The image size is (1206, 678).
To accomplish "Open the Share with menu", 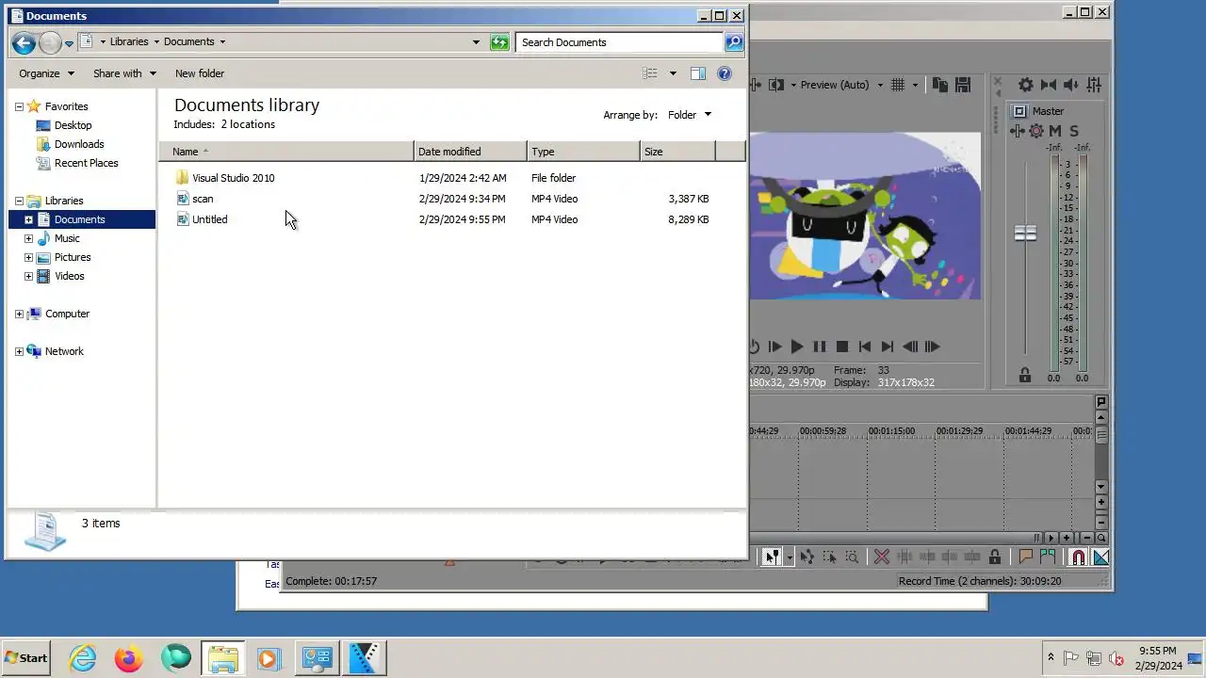I will [x=123, y=73].
